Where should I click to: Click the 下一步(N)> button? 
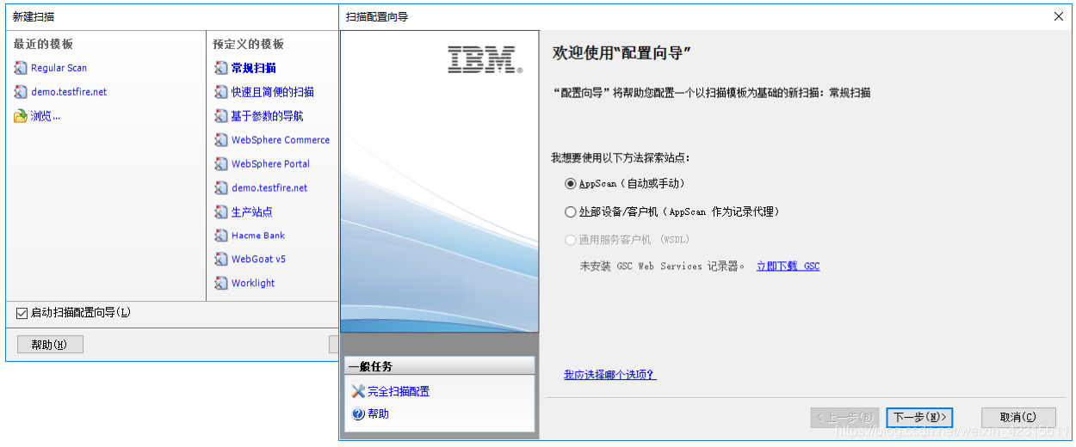919,418
